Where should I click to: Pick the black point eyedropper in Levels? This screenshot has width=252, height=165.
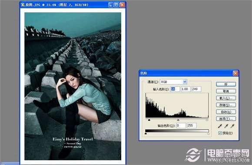(x=220, y=126)
